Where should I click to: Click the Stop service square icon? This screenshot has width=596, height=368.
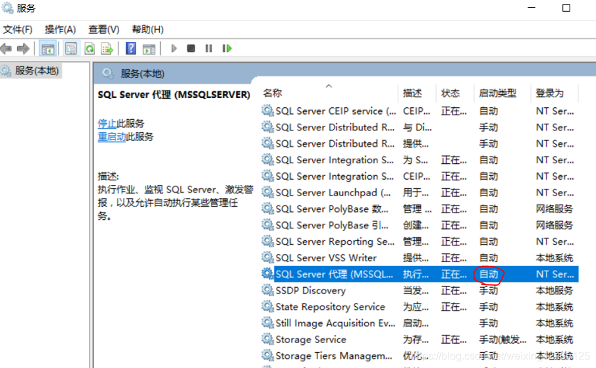(x=191, y=49)
